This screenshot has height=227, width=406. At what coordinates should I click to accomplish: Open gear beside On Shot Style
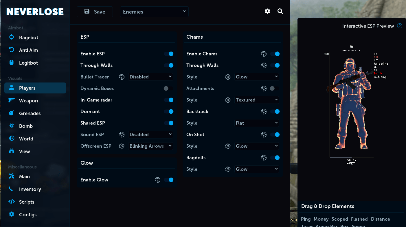tap(228, 146)
